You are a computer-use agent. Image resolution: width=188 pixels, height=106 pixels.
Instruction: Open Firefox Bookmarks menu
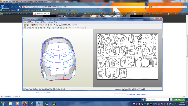(21, 4)
